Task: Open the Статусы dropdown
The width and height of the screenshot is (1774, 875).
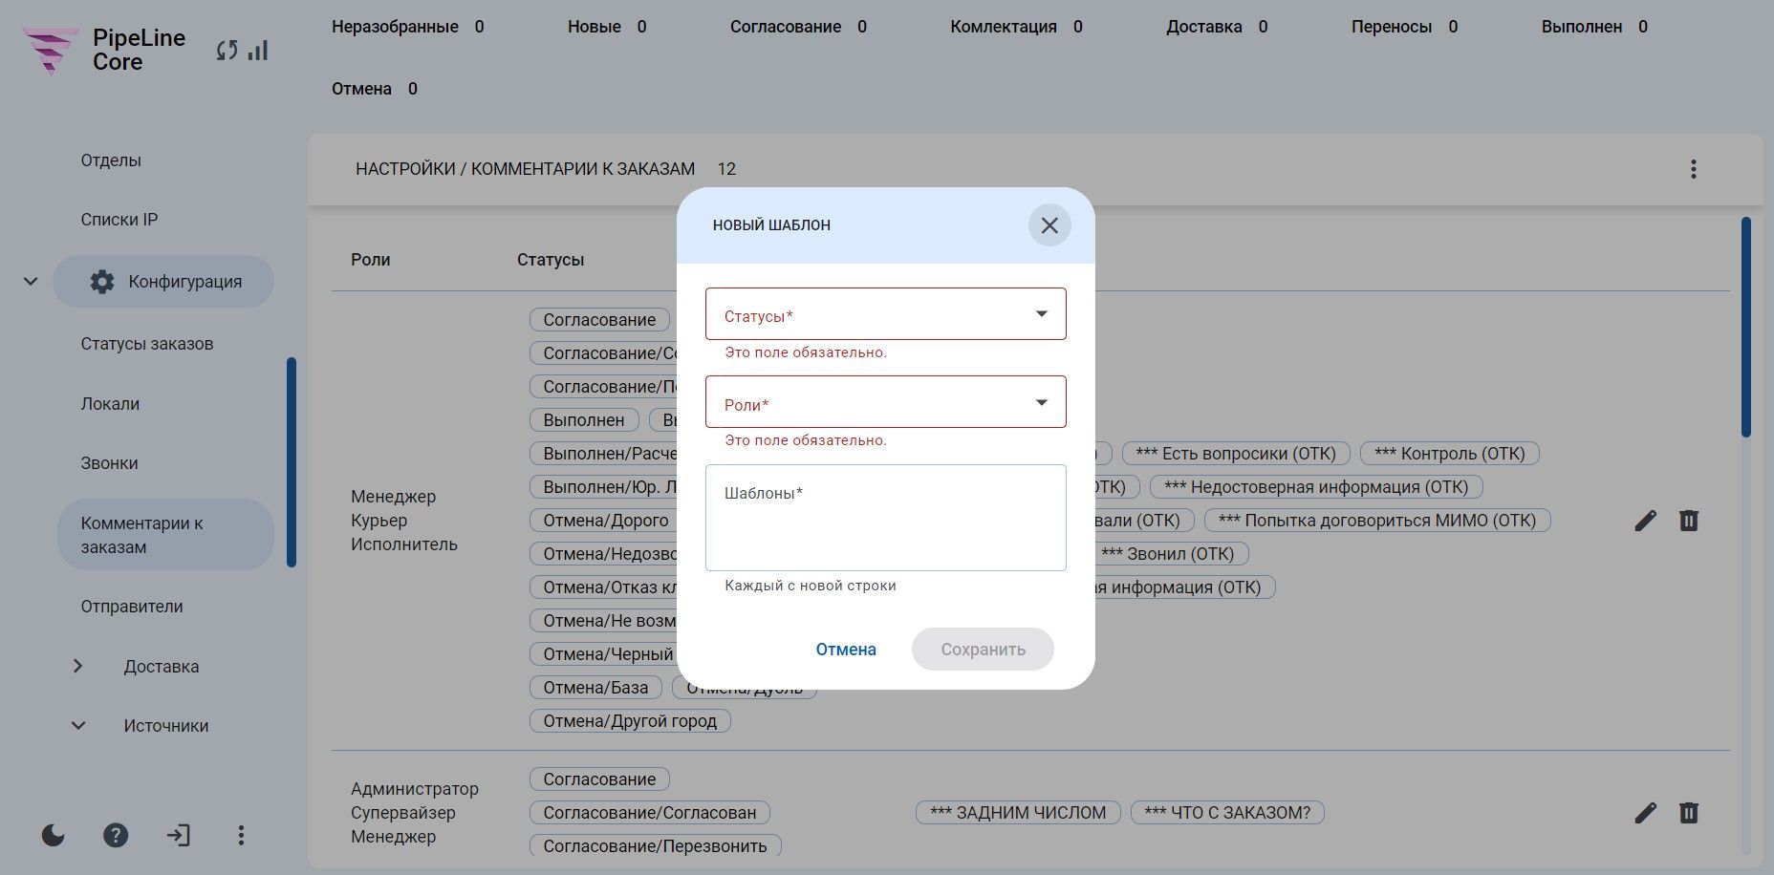Action: tap(886, 314)
